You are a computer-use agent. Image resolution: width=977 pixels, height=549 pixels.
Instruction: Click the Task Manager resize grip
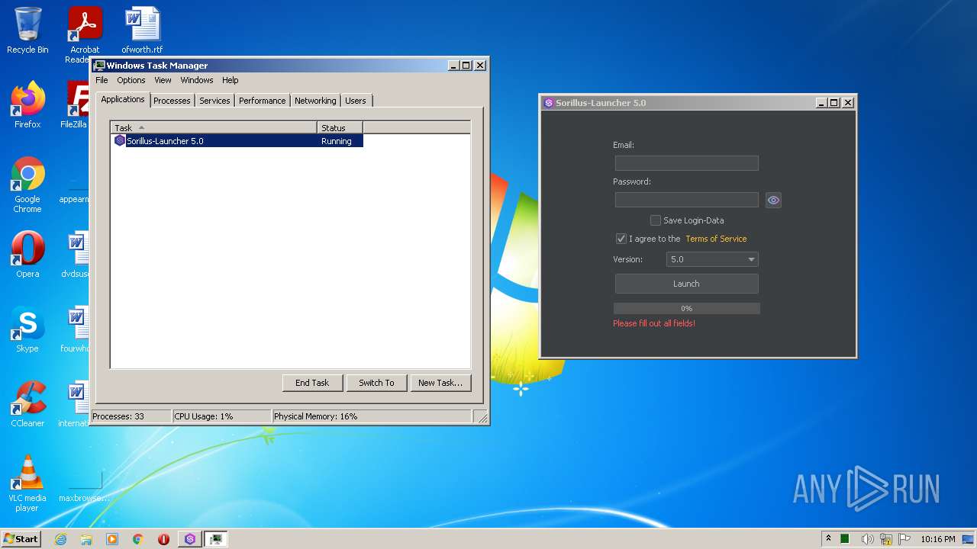click(481, 417)
